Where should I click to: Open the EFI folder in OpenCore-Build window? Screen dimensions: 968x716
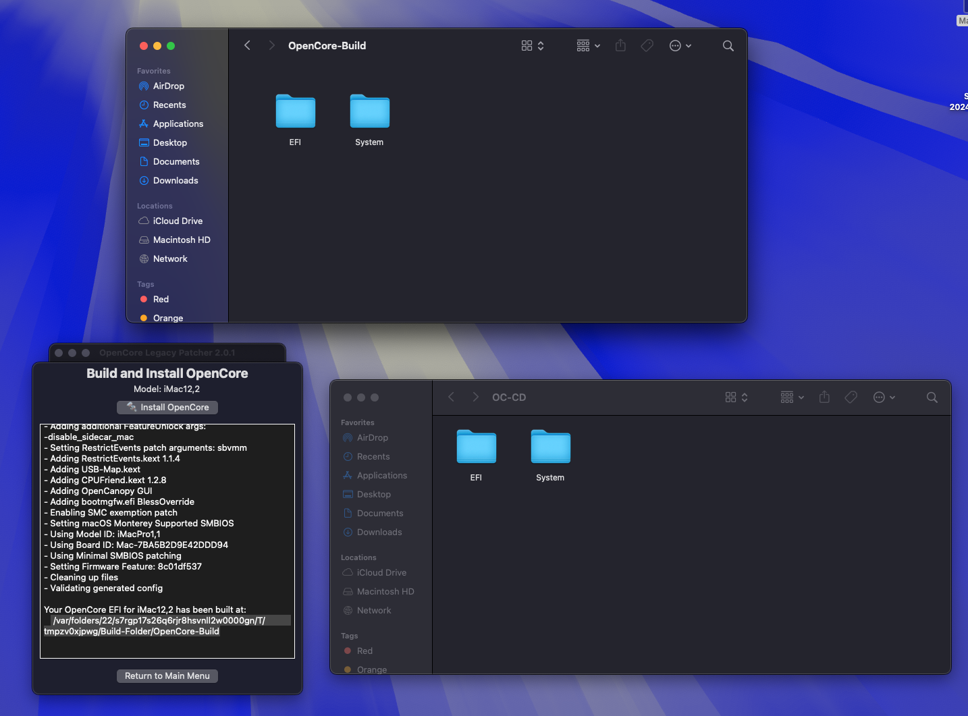point(296,111)
